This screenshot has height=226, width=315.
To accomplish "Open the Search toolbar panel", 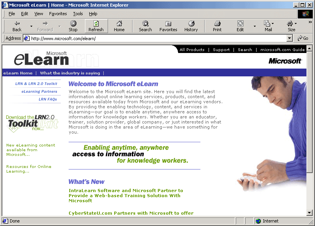I will pos(145,26).
